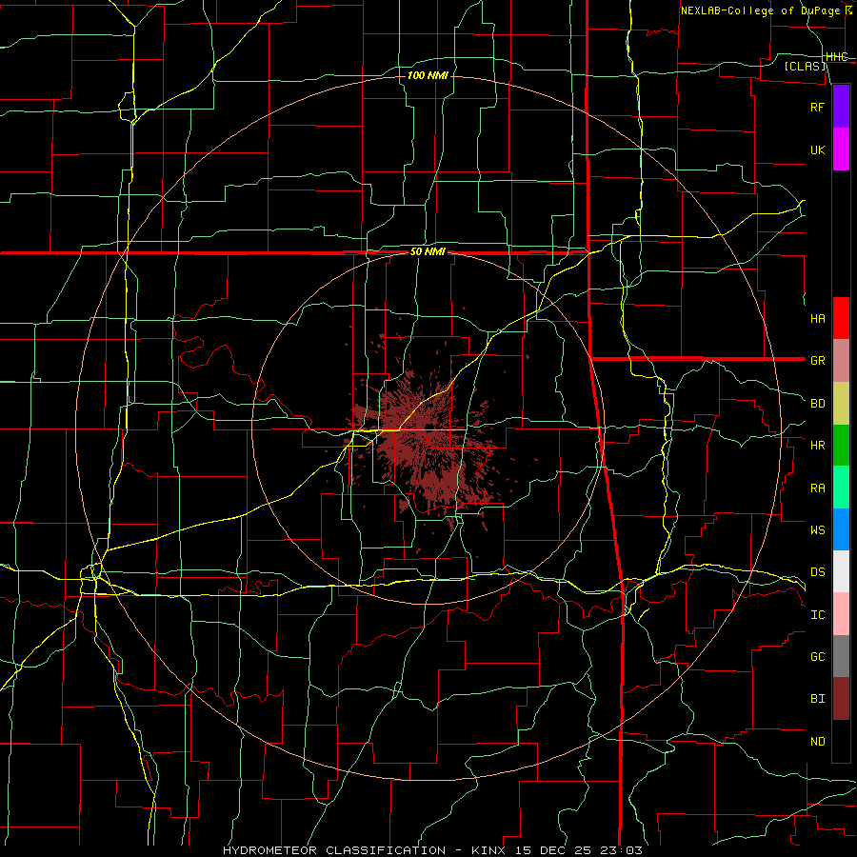This screenshot has width=857, height=857.
Task: Click the GR legend color swatch
Action: [x=841, y=361]
